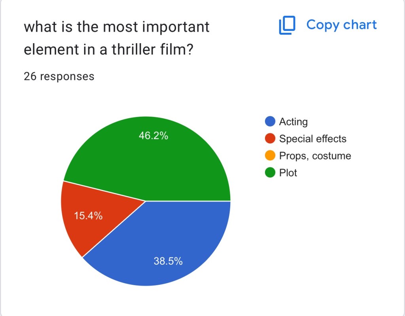Image resolution: width=405 pixels, height=316 pixels.
Task: Click the 15.4% percentage label
Action: (x=88, y=216)
